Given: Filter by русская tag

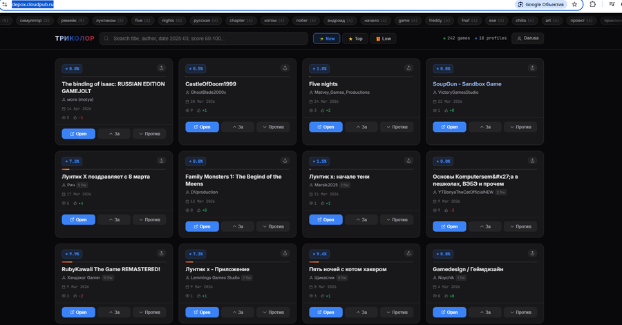Looking at the screenshot, I should pyautogui.click(x=205, y=21).
